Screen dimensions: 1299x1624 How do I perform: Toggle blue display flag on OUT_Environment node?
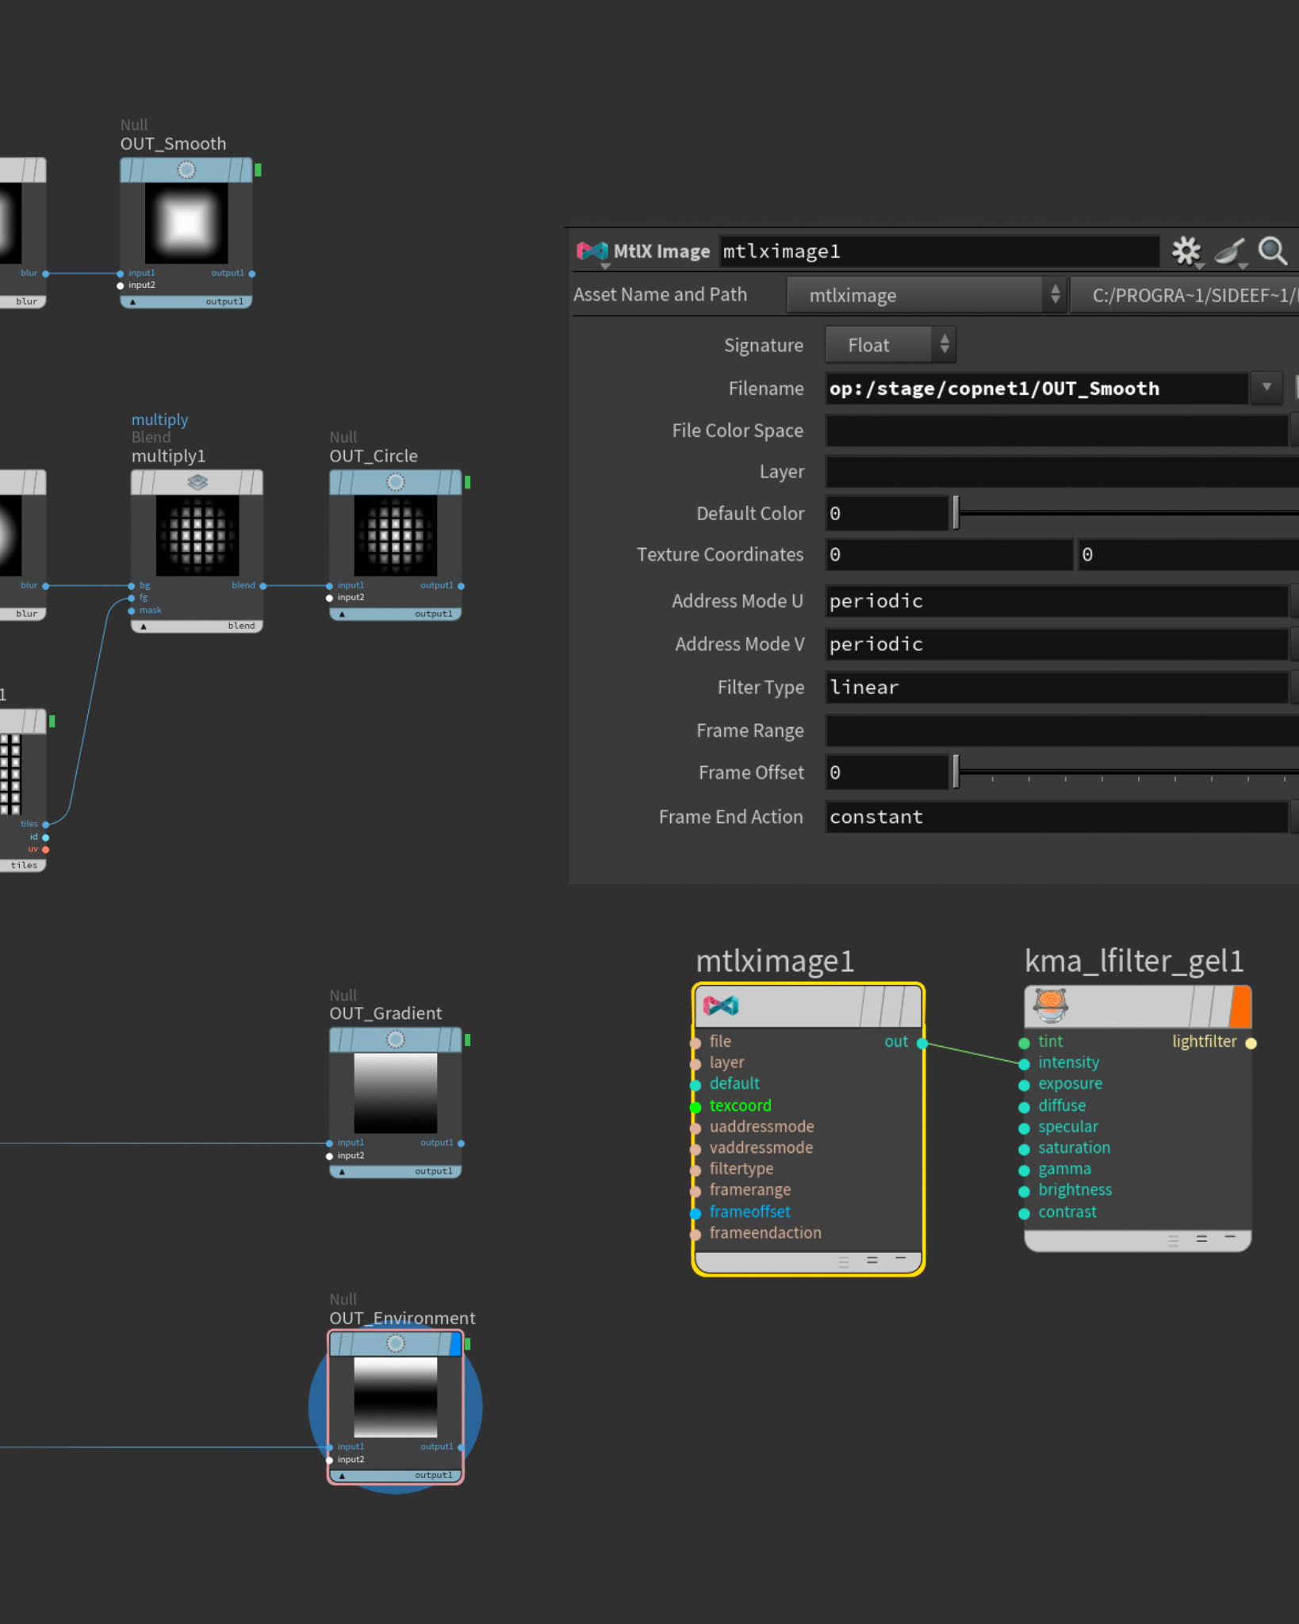click(455, 1343)
